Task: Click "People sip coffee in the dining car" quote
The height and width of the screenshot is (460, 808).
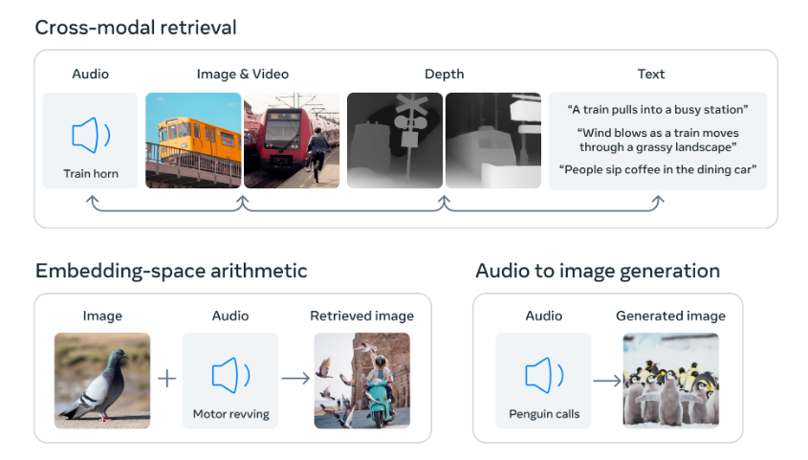Action: pyautogui.click(x=658, y=169)
